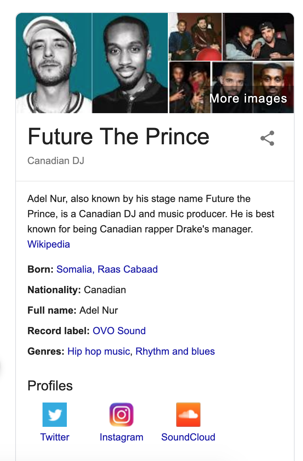Open top-middle photo with red chair
The height and width of the screenshot is (461, 303).
coord(195,37)
